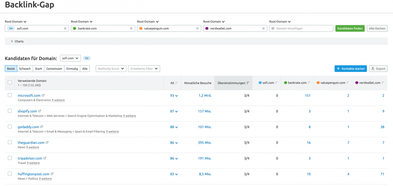
Task: Clear the sofi.com domain field
Action: pos(65,28)
